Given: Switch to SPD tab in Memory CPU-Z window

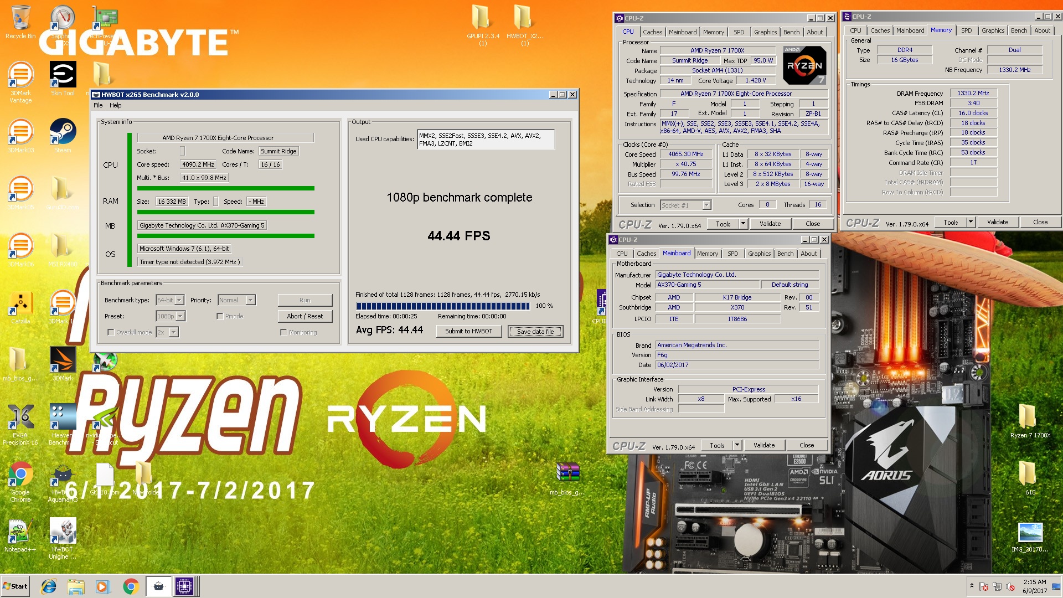Looking at the screenshot, I should pyautogui.click(x=966, y=30).
